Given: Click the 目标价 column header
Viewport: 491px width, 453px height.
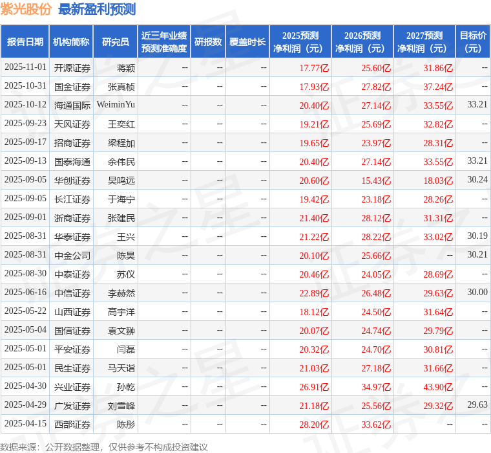Looking at the screenshot, I should tap(474, 42).
